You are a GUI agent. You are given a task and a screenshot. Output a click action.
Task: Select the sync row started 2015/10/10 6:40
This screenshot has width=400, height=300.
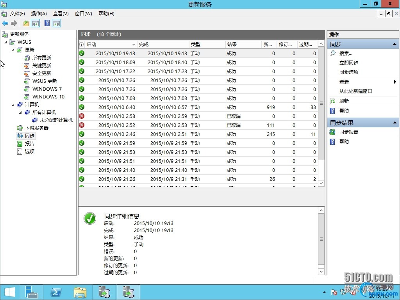click(x=198, y=107)
